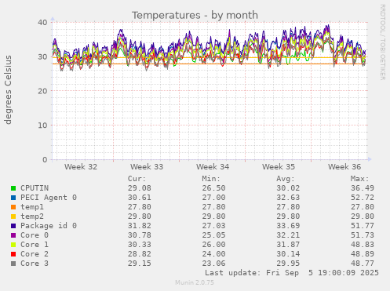Click CPUTIN max value 36.49
Viewport: 390px width, 291px height.
[363, 188]
